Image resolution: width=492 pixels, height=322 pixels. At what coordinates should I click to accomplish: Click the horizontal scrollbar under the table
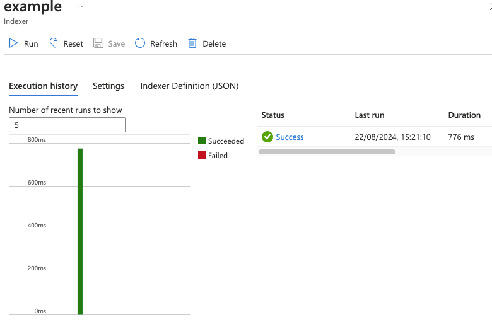(x=327, y=152)
